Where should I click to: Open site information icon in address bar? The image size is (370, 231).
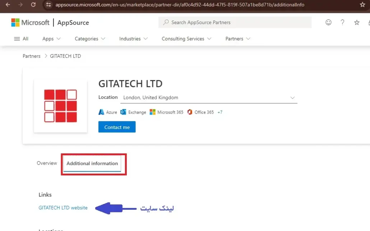click(48, 4)
